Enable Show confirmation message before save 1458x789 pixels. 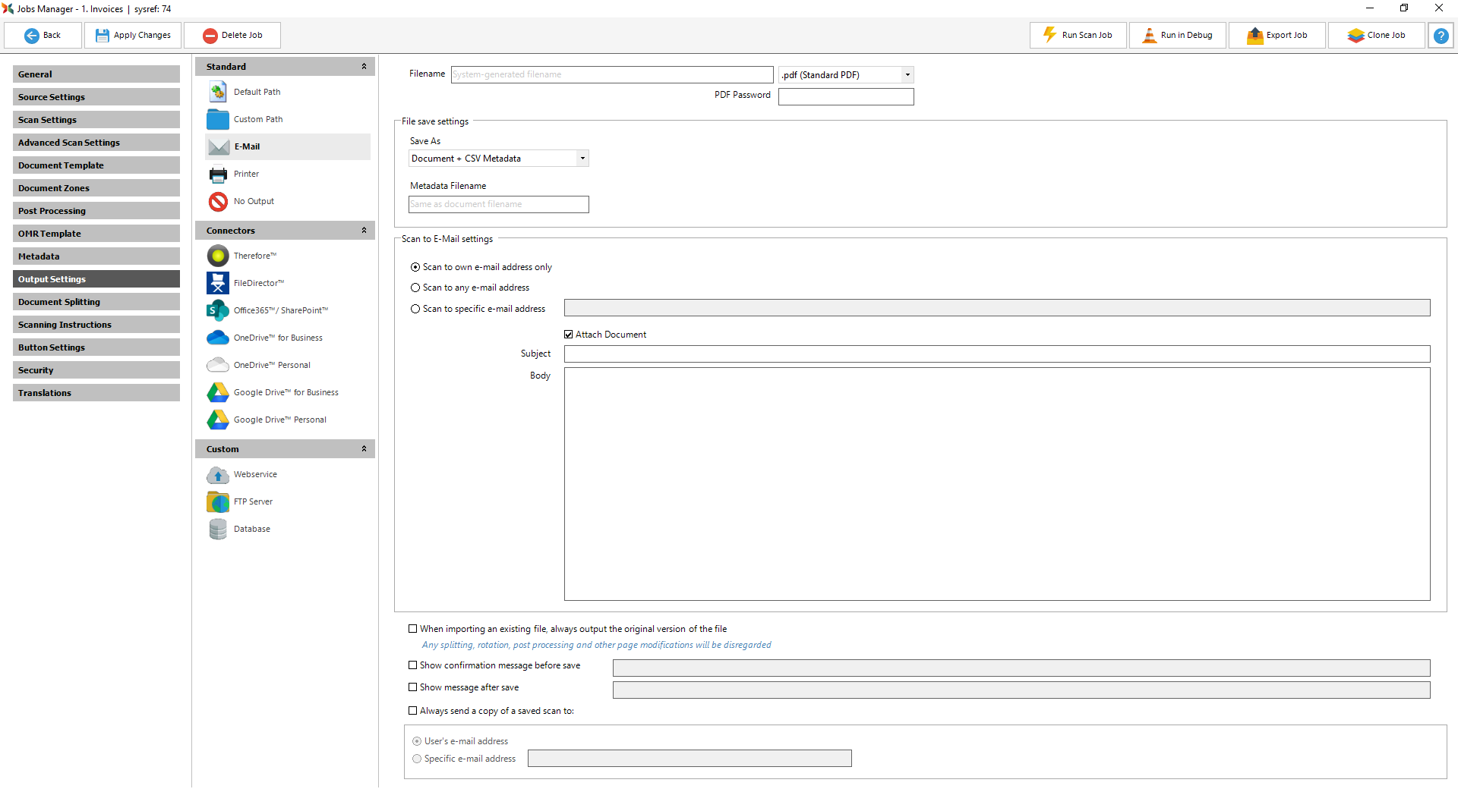[x=413, y=665]
